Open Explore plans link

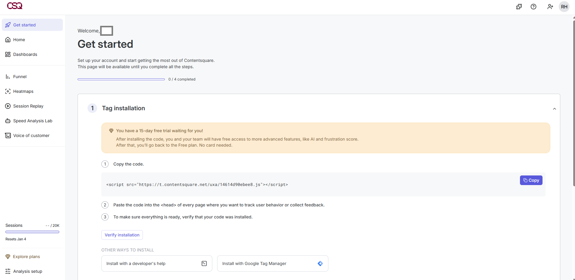point(32,257)
